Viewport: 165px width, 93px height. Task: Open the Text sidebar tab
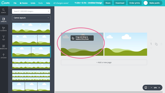3,38
